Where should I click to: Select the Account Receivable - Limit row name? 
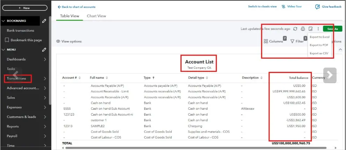[110, 91]
